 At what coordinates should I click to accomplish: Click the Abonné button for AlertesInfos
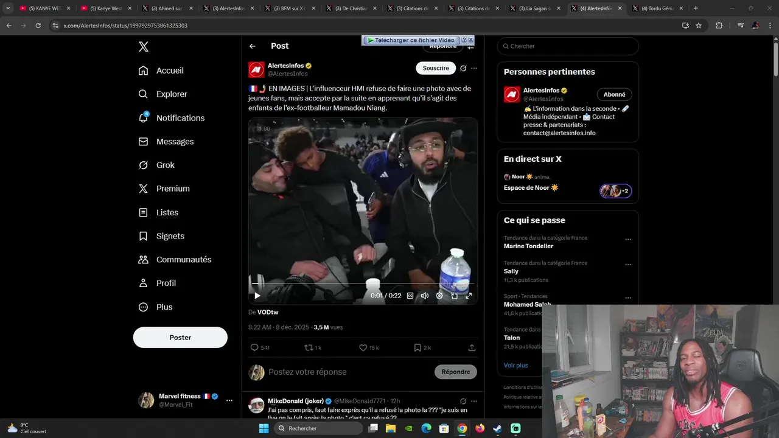(x=614, y=94)
